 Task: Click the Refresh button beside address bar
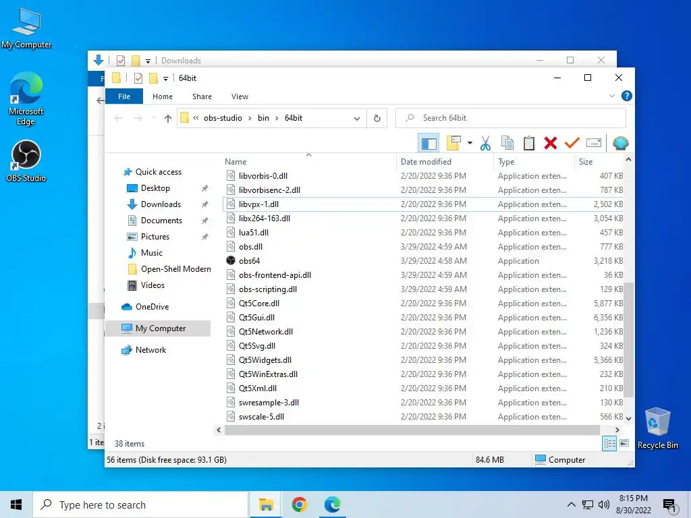coord(377,118)
